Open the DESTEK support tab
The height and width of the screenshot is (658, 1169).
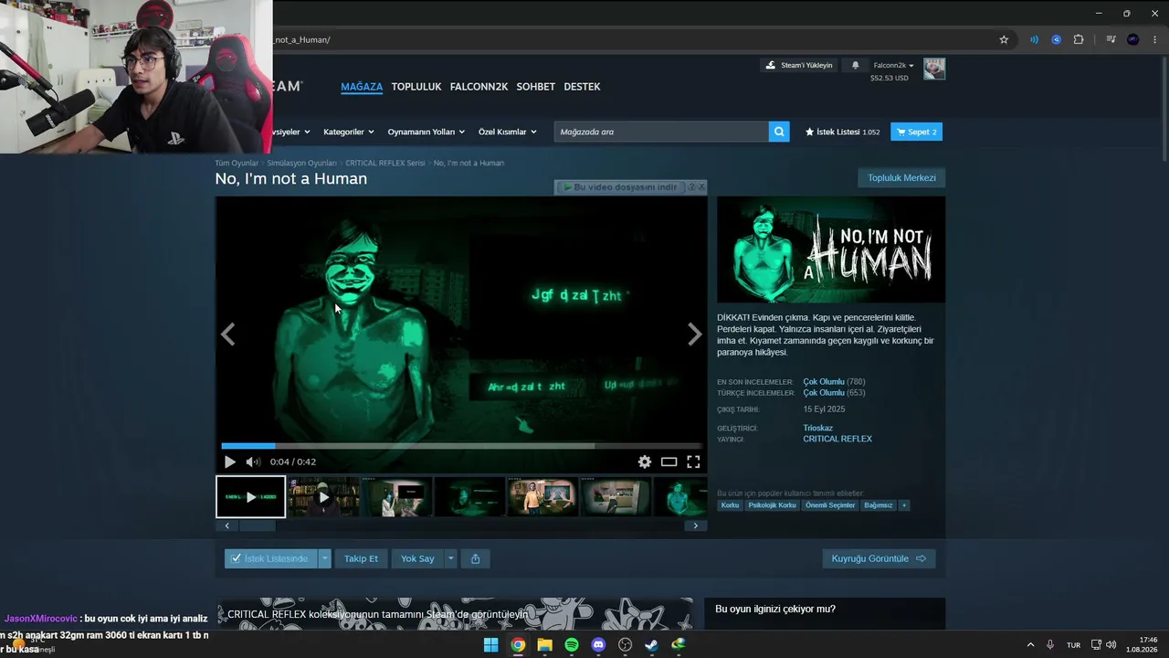(582, 87)
